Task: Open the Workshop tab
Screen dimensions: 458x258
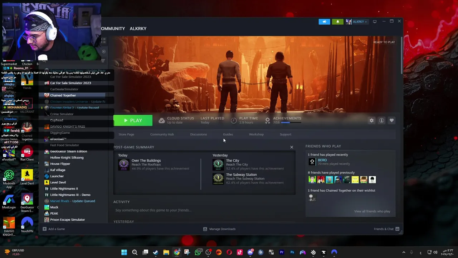Action: (256, 134)
